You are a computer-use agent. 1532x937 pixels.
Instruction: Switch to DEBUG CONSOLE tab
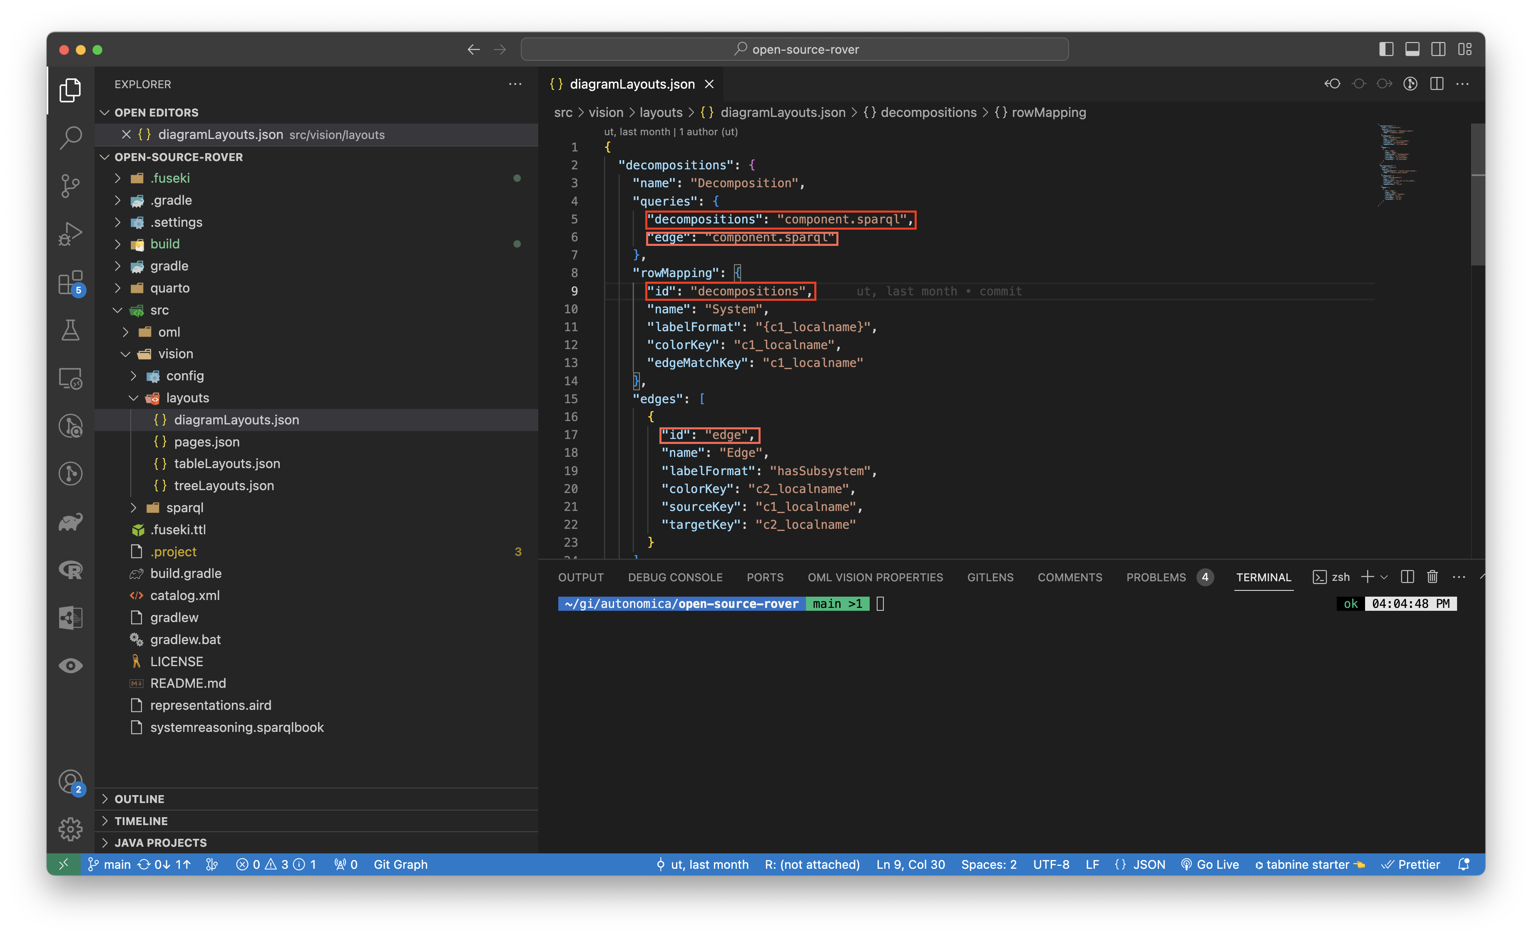coord(675,577)
